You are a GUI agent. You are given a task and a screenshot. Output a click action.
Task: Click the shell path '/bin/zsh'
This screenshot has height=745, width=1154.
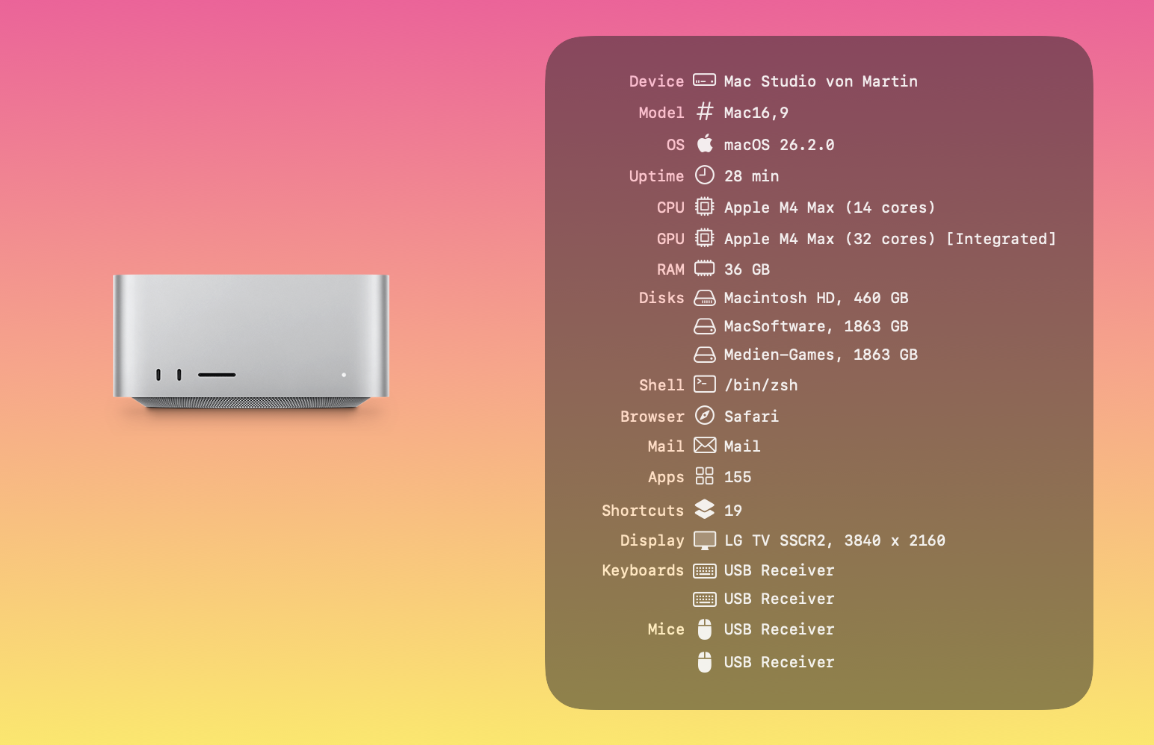click(761, 385)
